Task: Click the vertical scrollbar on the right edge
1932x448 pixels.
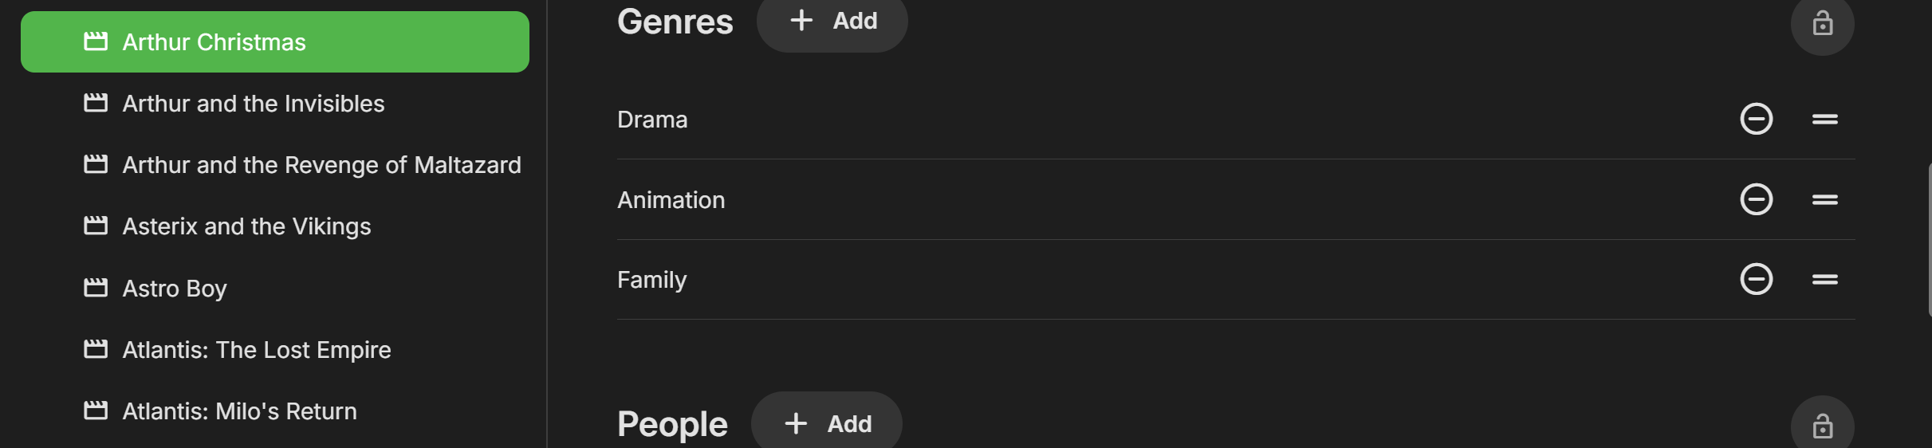Action: pyautogui.click(x=1929, y=239)
